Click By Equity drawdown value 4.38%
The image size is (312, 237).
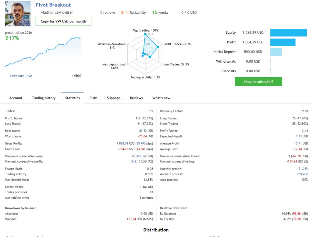coord(287,219)
